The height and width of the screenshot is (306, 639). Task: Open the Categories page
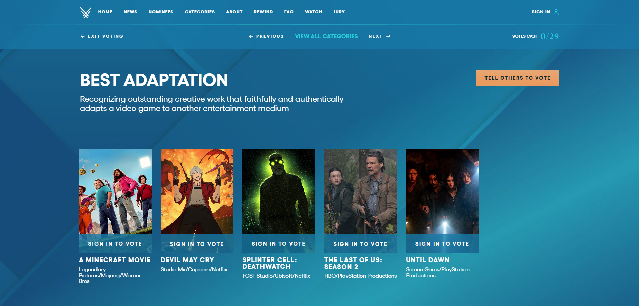coord(199,12)
